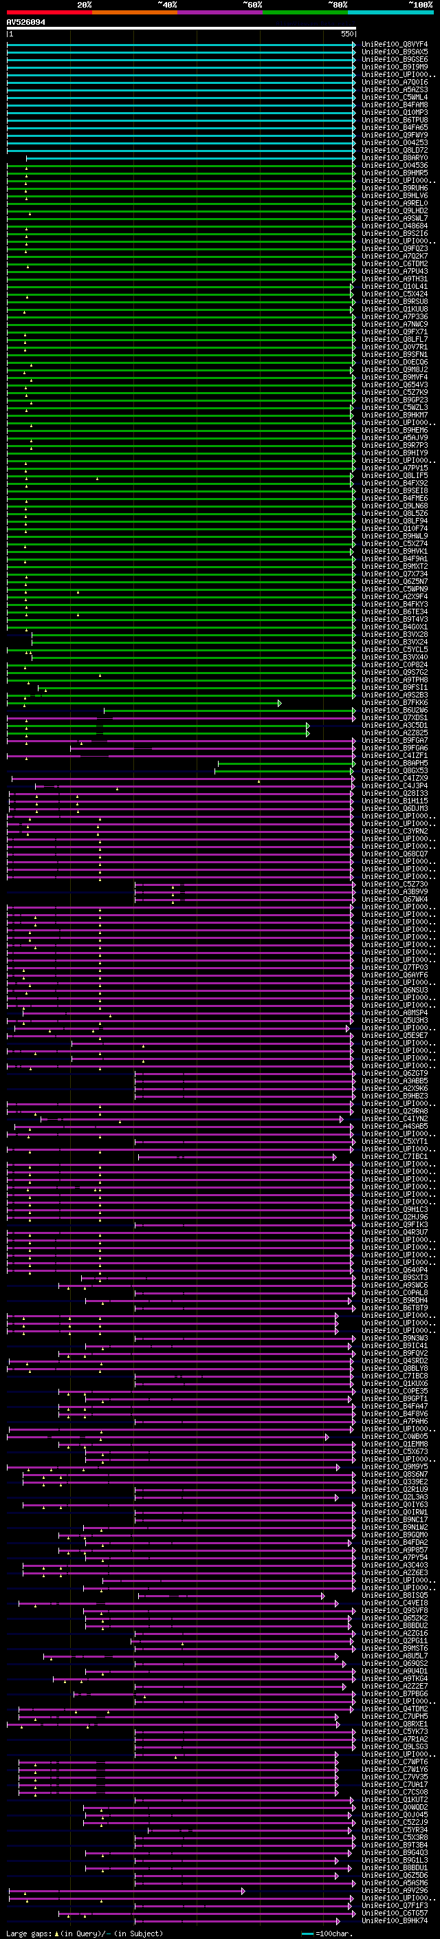Click hit label UniRef100_Q9FX71
440x1939 pixels.
[395, 332]
